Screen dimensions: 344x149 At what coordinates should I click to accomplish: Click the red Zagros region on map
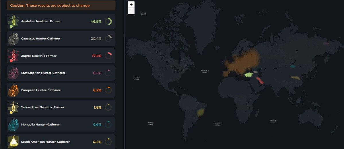260,80
